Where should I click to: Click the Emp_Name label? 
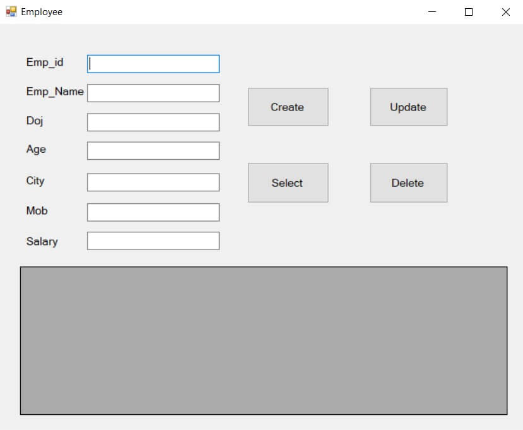tap(55, 92)
